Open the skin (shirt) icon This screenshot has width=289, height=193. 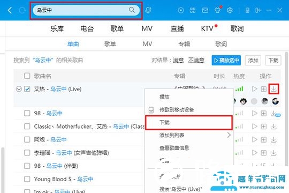[x=217, y=10]
